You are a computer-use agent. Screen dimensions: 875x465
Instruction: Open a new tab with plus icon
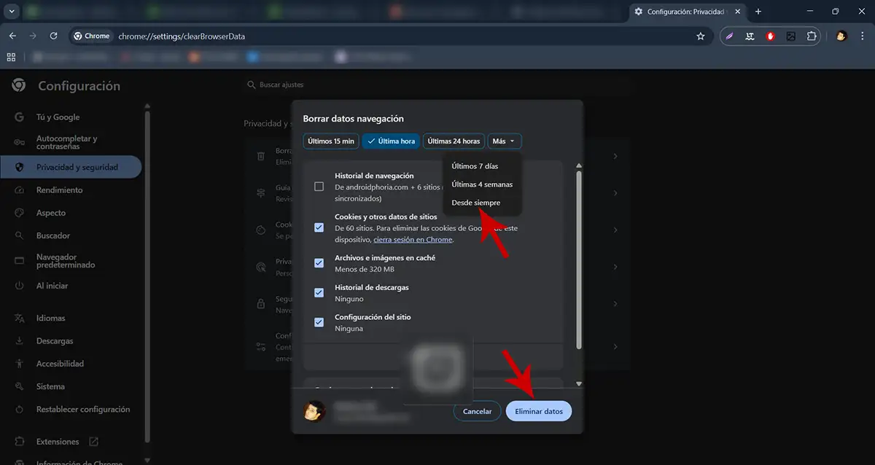(758, 12)
